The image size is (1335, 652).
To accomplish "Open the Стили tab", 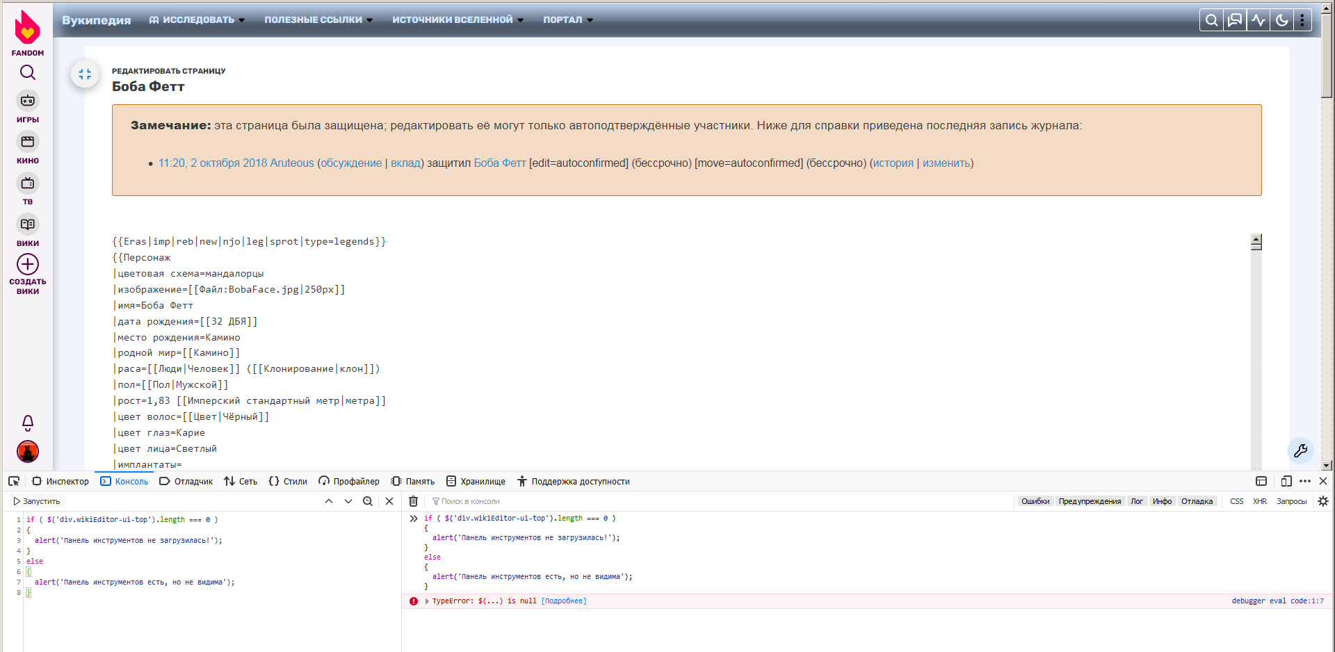I will [x=288, y=481].
